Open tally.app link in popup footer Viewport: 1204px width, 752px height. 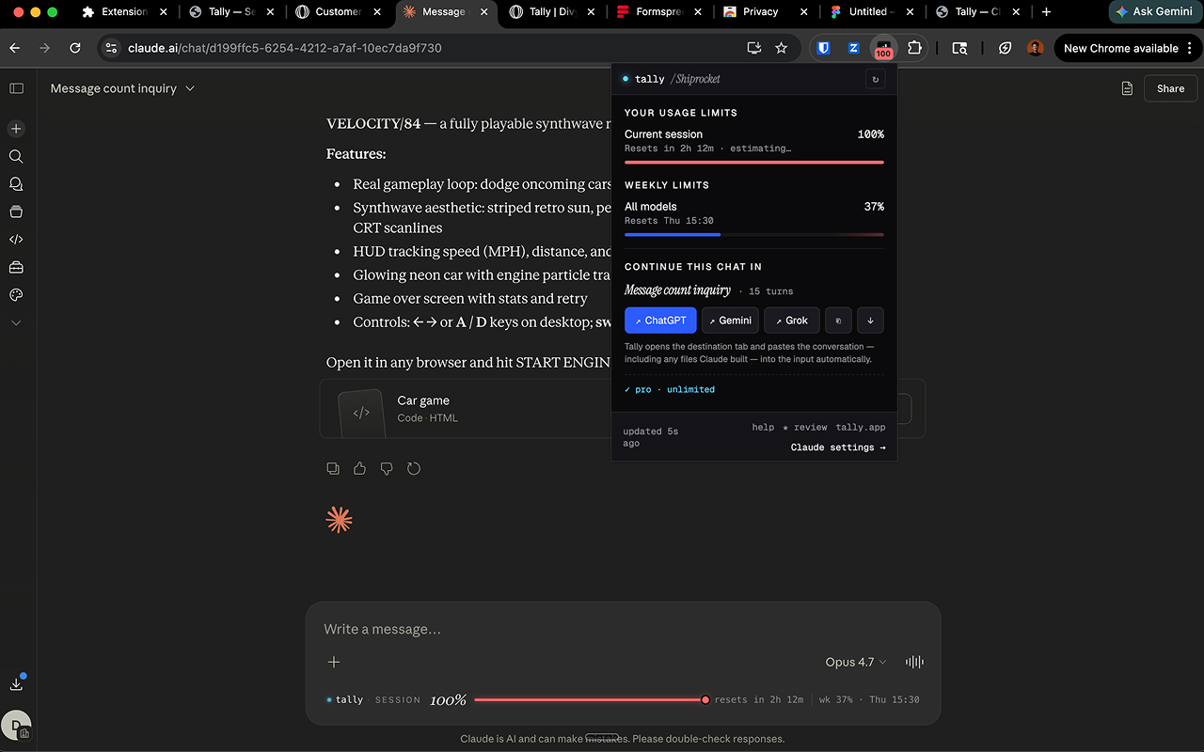tap(861, 427)
